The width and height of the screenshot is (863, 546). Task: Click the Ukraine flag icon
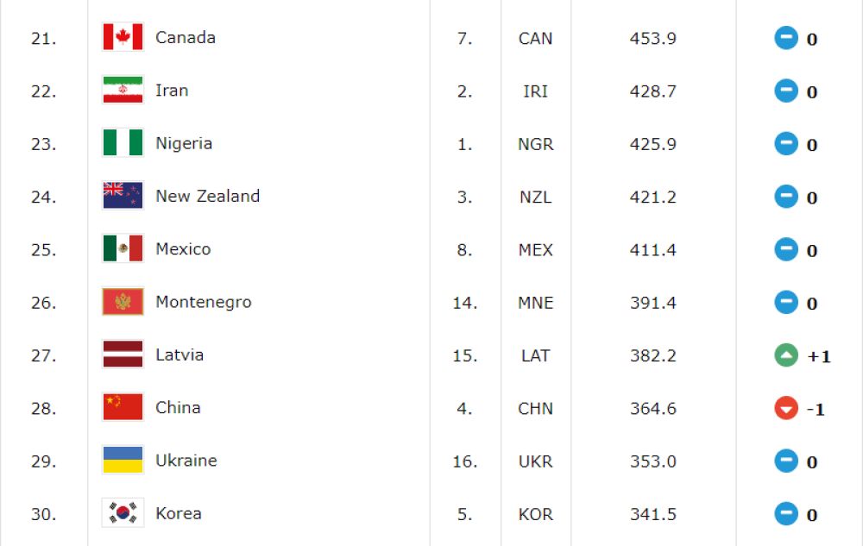click(x=123, y=460)
